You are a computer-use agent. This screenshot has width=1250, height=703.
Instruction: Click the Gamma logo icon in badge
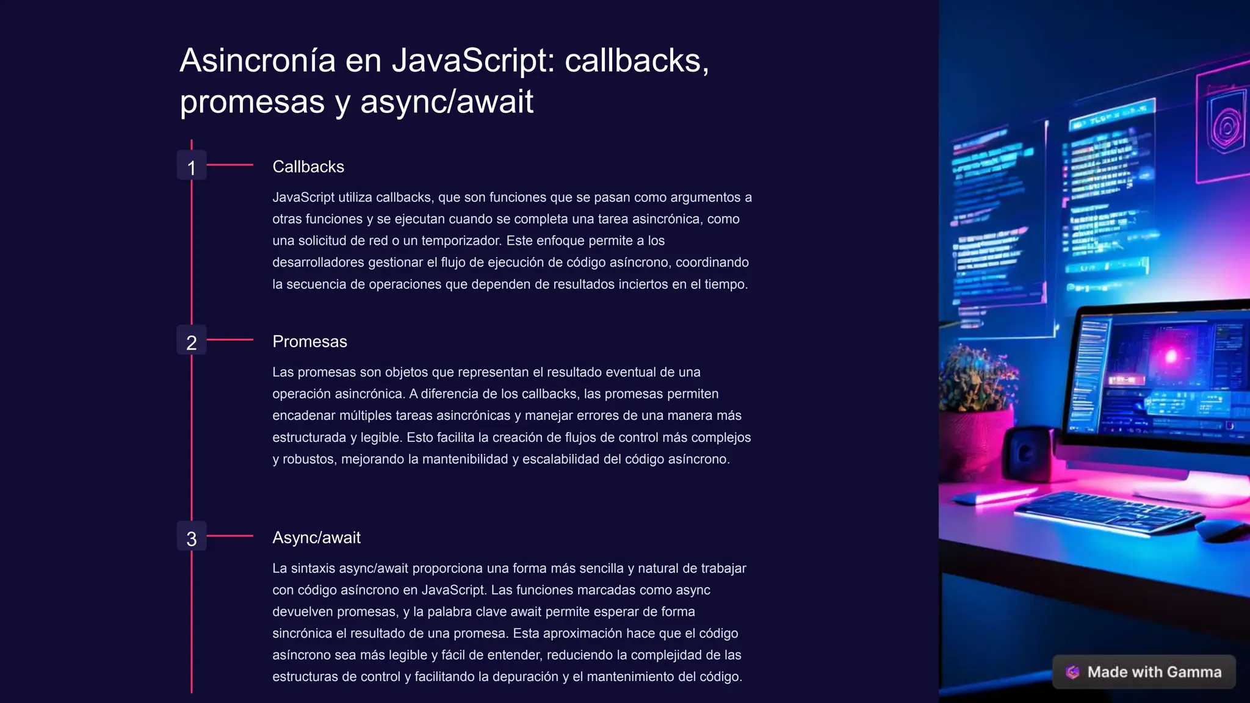click(1072, 672)
